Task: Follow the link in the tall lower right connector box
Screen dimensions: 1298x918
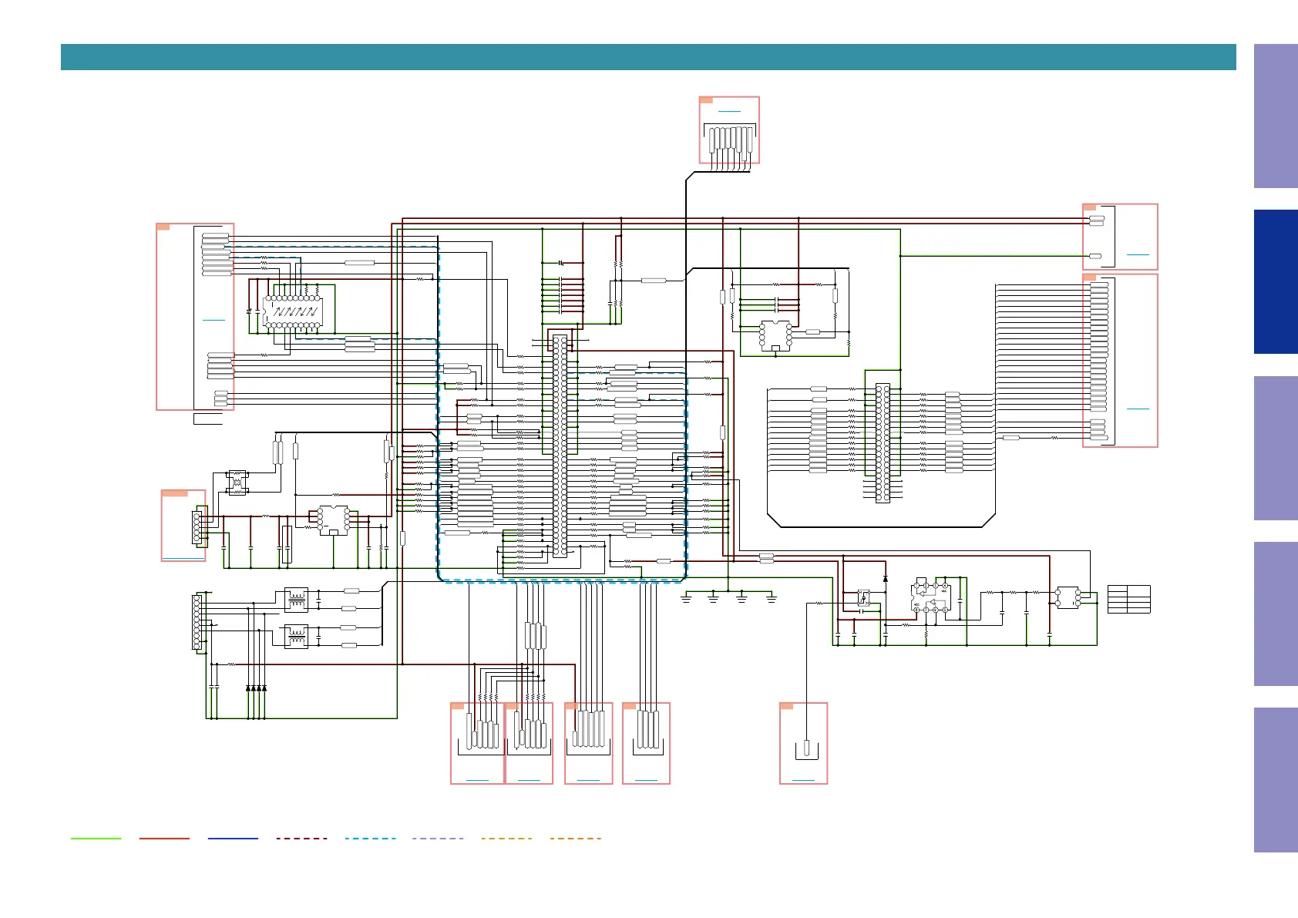Action: click(x=1138, y=409)
